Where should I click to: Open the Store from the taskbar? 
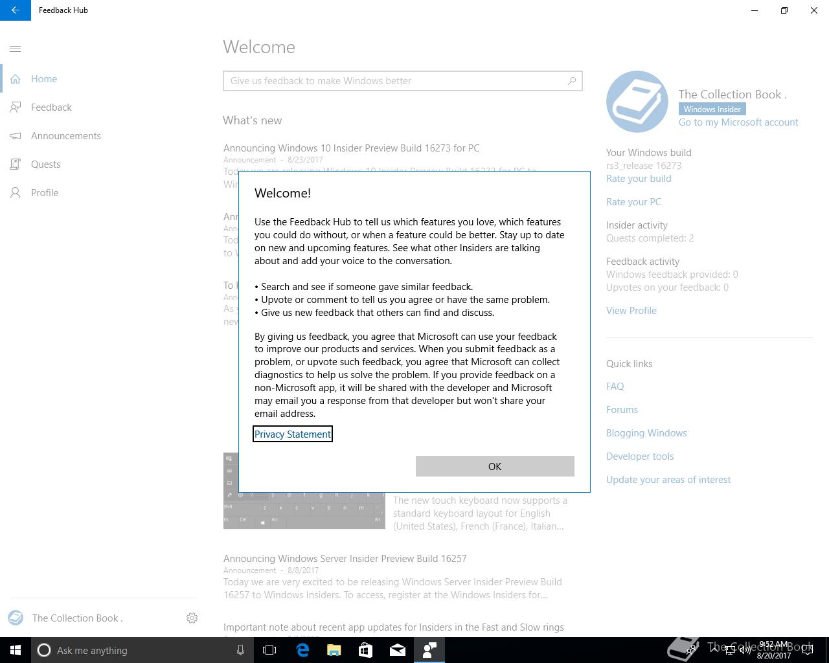tap(365, 650)
